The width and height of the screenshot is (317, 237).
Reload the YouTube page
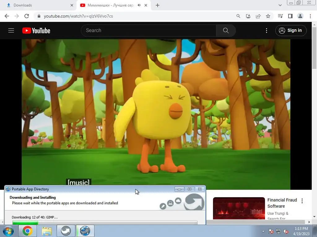(x=27, y=16)
